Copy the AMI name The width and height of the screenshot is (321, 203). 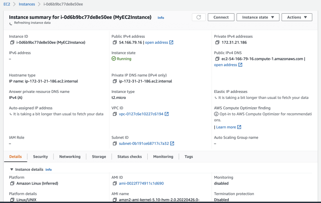point(115,200)
